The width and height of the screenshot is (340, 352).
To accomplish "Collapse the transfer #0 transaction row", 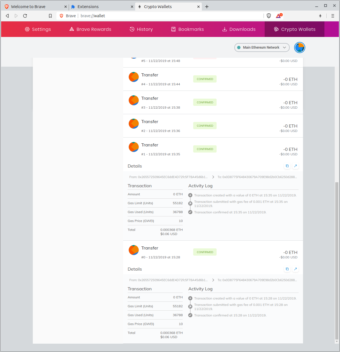I will [x=213, y=252].
